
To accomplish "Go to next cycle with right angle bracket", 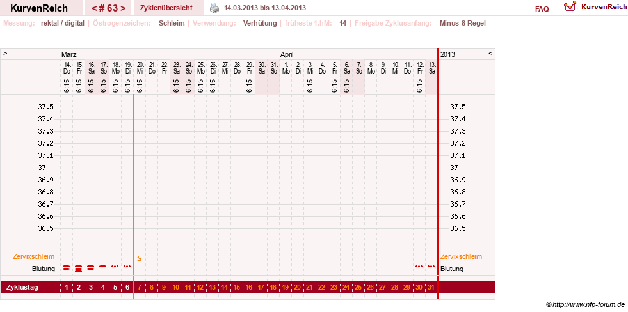I will 123,8.
